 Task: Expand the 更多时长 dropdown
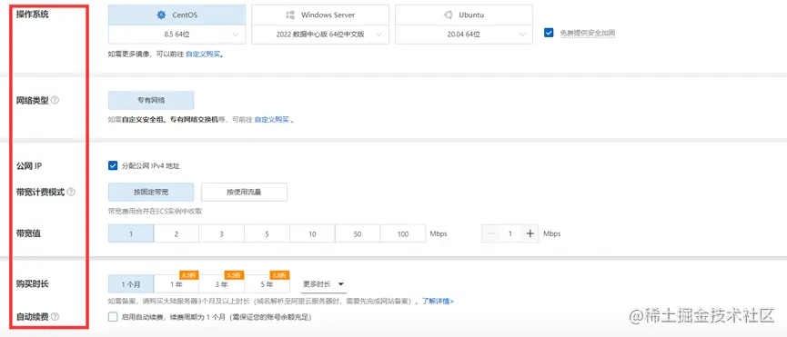click(324, 284)
